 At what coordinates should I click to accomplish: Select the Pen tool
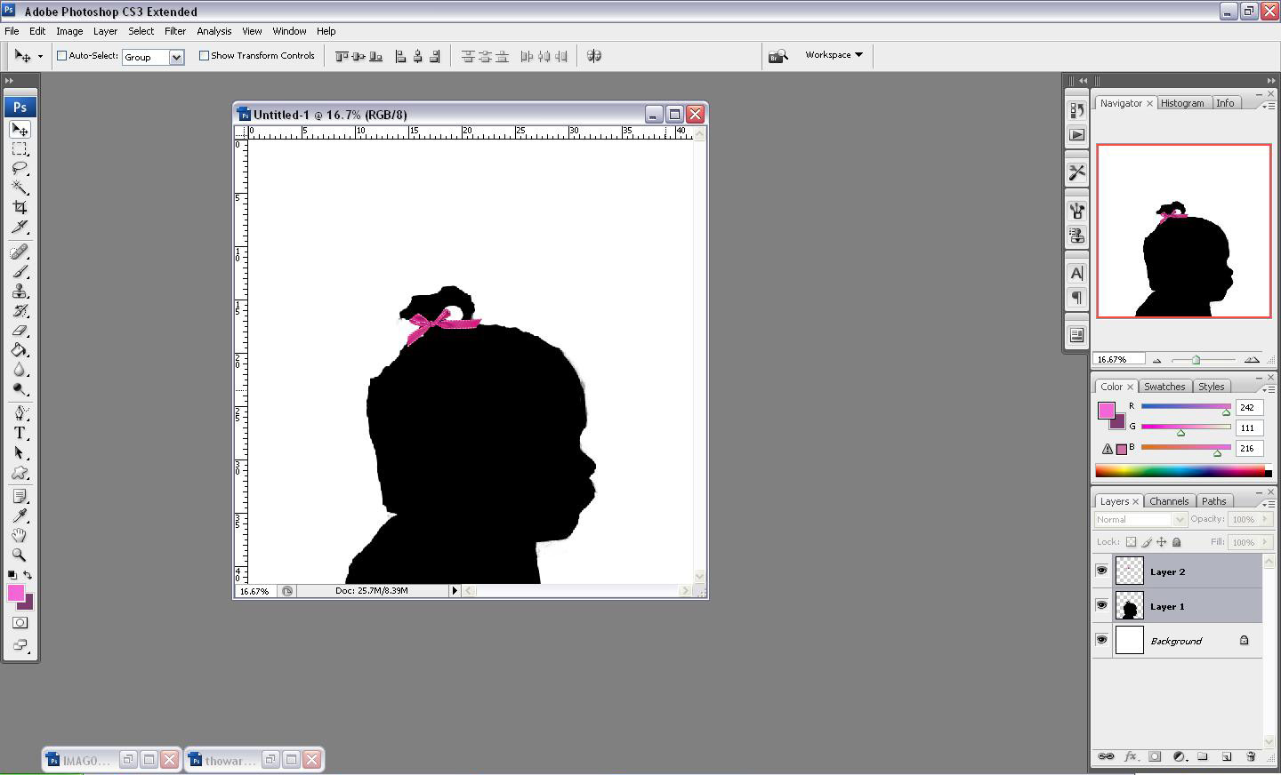pyautogui.click(x=20, y=412)
